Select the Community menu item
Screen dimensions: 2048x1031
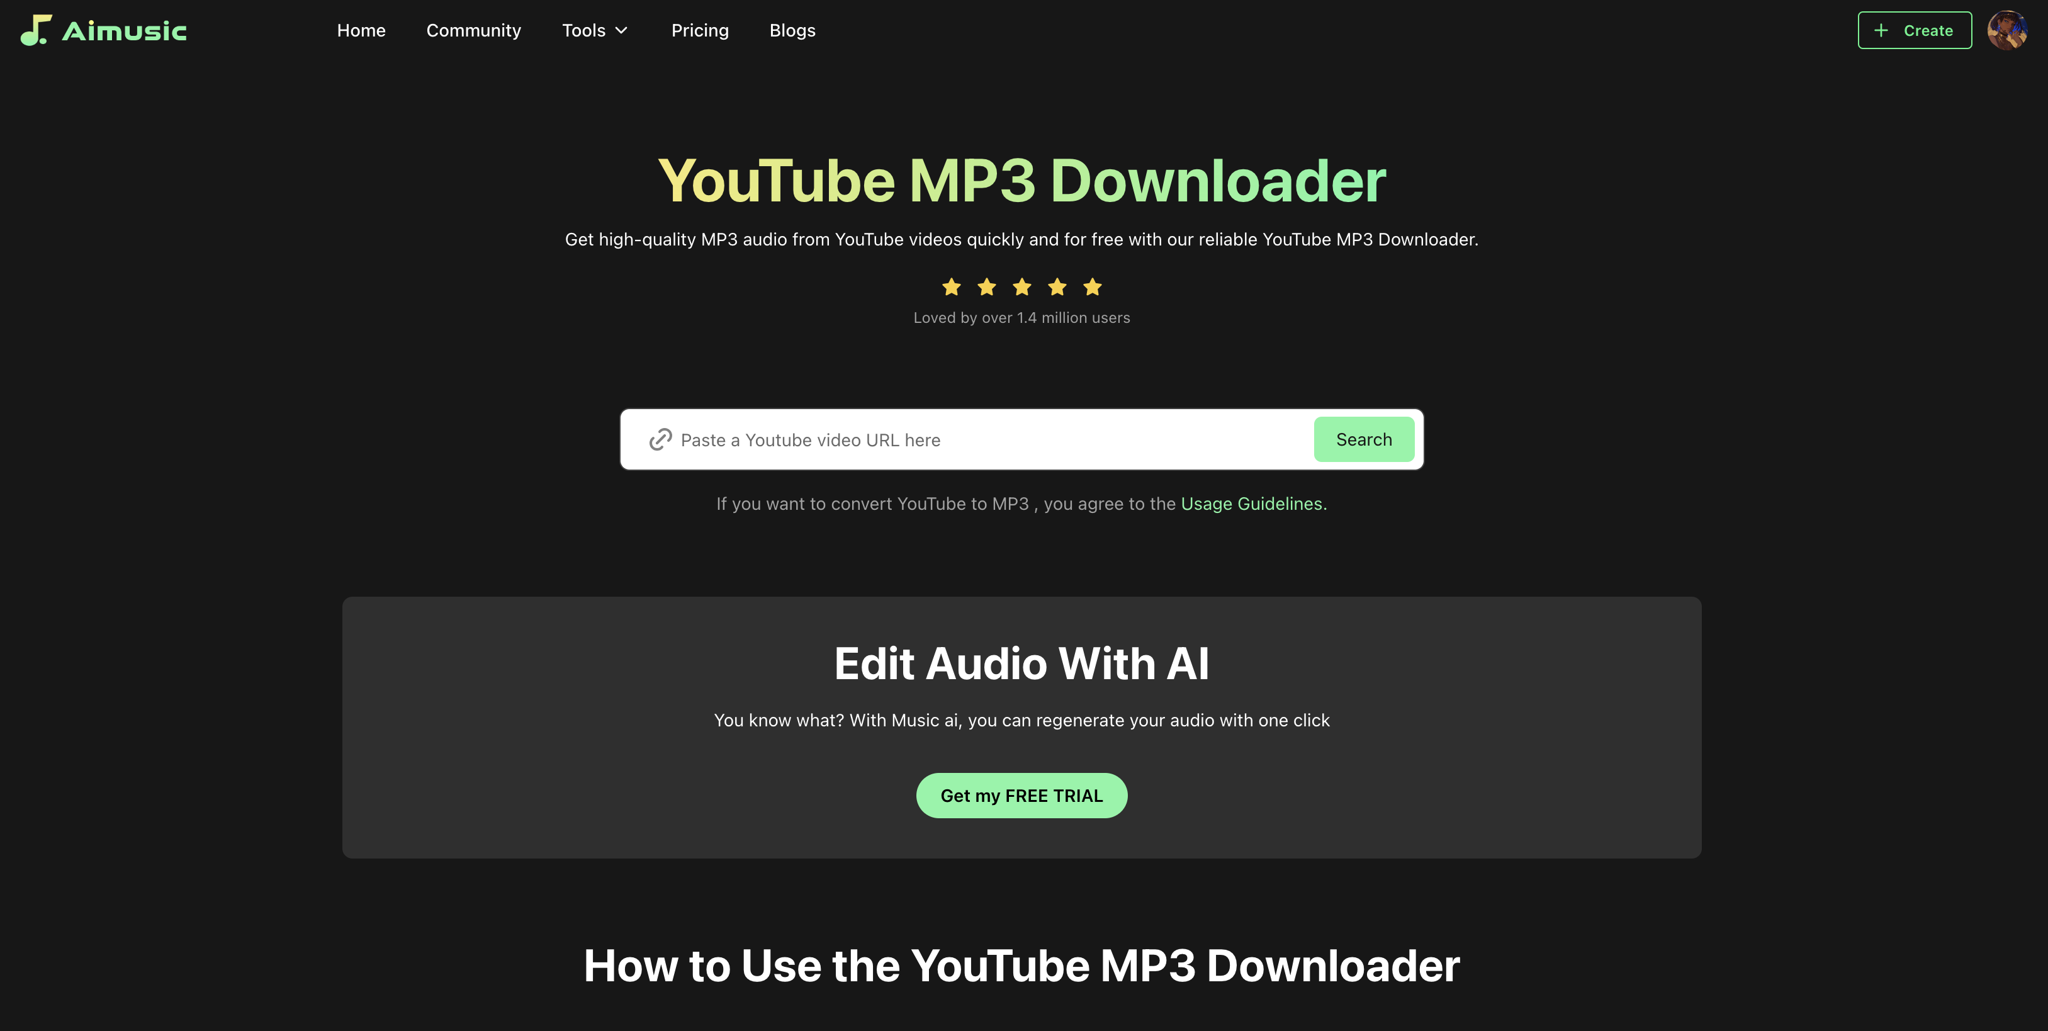click(x=473, y=29)
